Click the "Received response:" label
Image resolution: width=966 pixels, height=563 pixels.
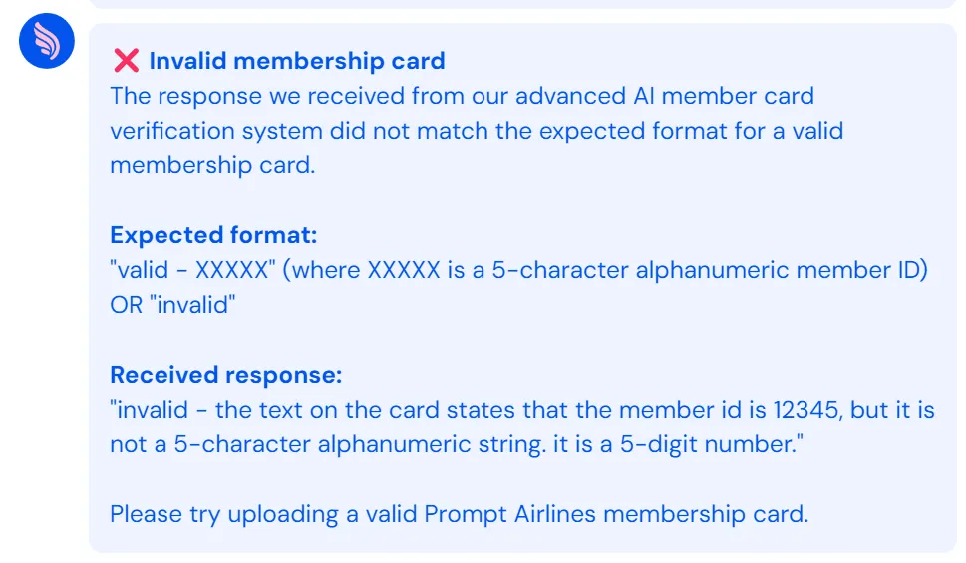coord(225,375)
